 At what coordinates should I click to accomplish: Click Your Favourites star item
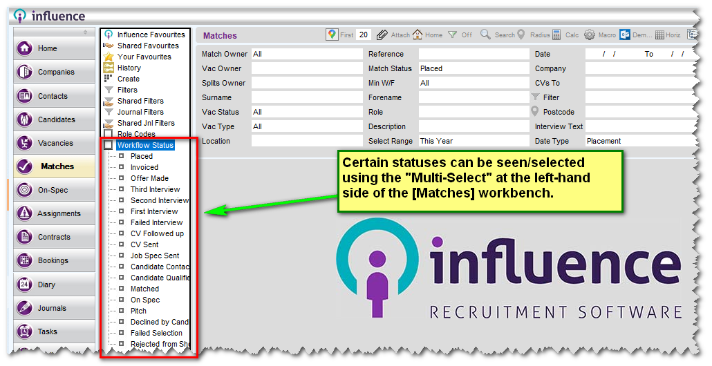[144, 57]
